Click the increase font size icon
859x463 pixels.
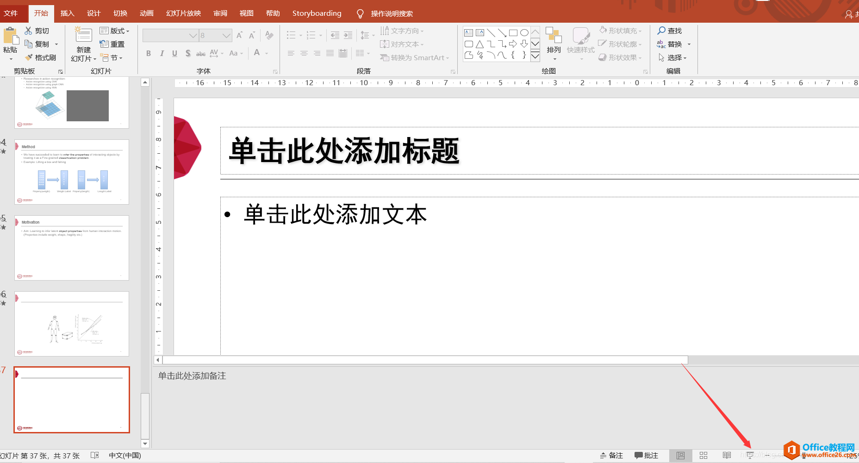pyautogui.click(x=239, y=35)
